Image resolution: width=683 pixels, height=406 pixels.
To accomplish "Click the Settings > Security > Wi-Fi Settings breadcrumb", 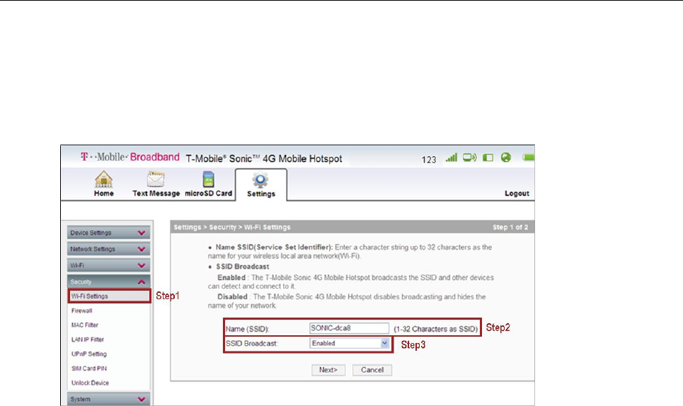I will (231, 227).
